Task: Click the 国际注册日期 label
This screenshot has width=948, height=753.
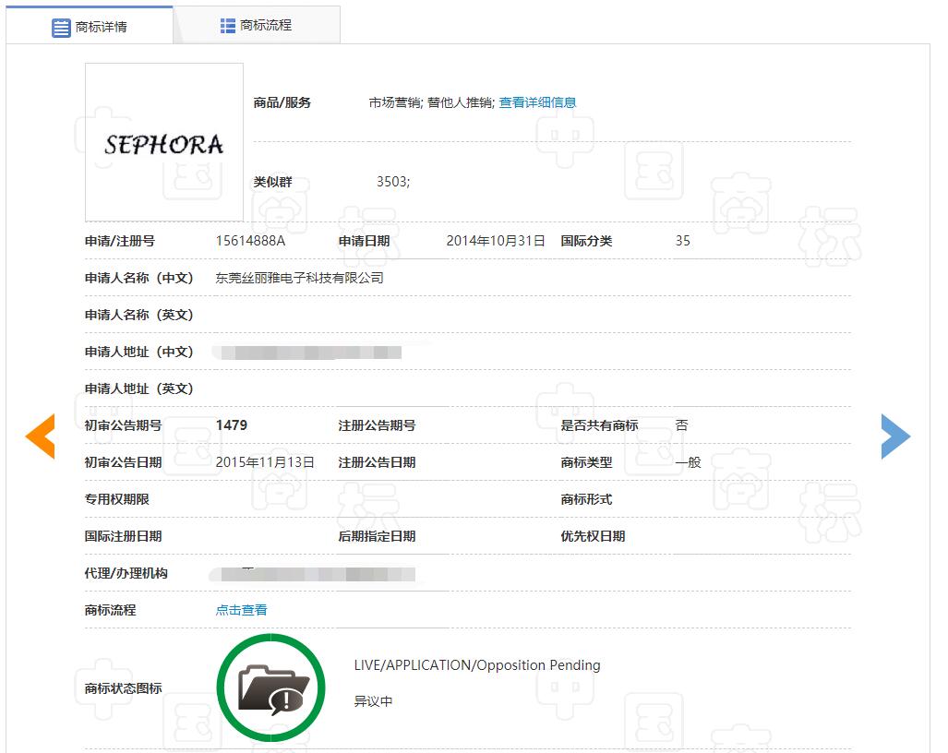Action: click(124, 536)
